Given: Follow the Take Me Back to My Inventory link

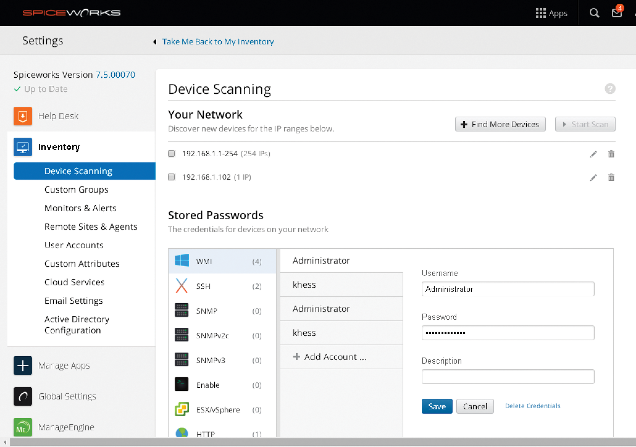Looking at the screenshot, I should 218,41.
